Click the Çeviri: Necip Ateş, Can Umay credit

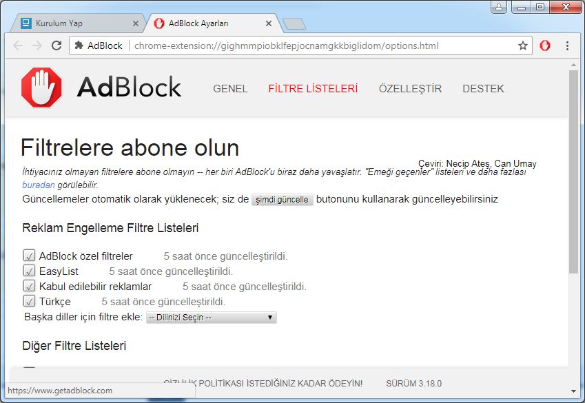tap(478, 163)
